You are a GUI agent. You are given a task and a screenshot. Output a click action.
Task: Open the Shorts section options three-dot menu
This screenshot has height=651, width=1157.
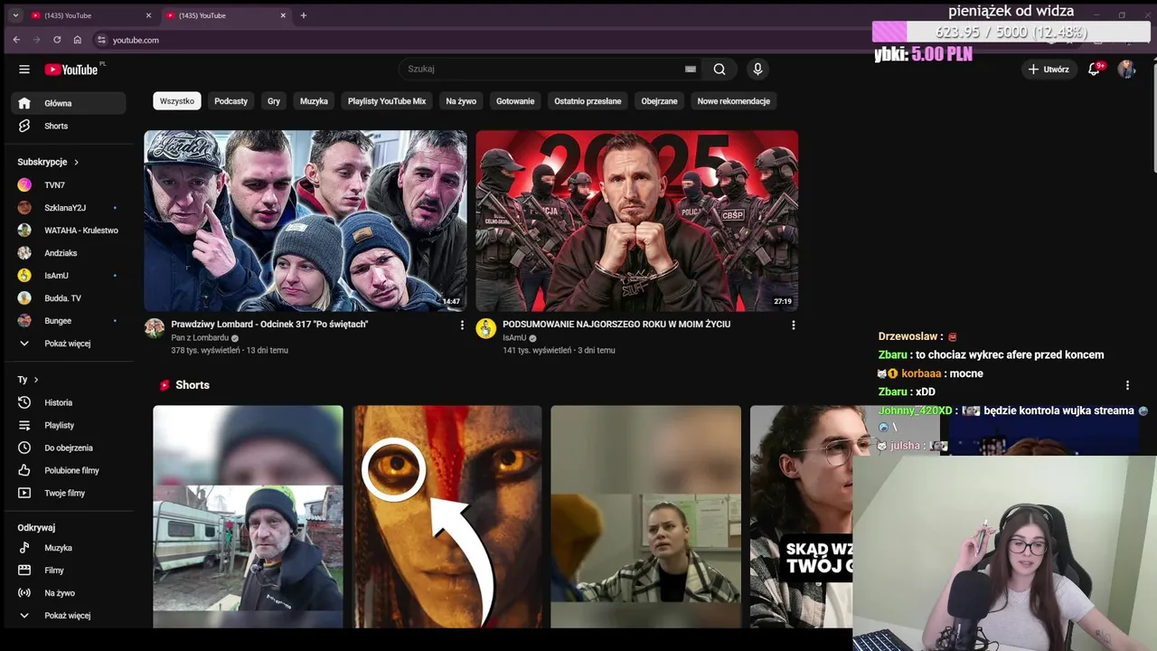click(x=1127, y=385)
